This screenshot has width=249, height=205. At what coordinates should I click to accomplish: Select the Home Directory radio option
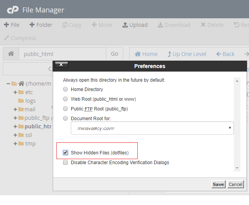tap(65, 89)
